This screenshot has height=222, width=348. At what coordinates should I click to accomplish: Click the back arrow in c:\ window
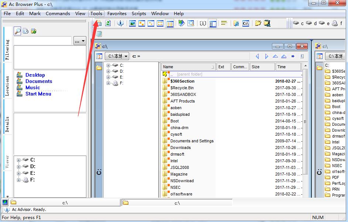tap(258, 56)
